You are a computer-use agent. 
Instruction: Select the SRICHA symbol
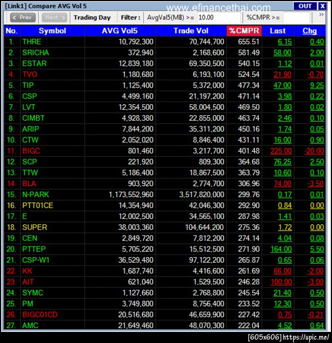click(x=35, y=53)
